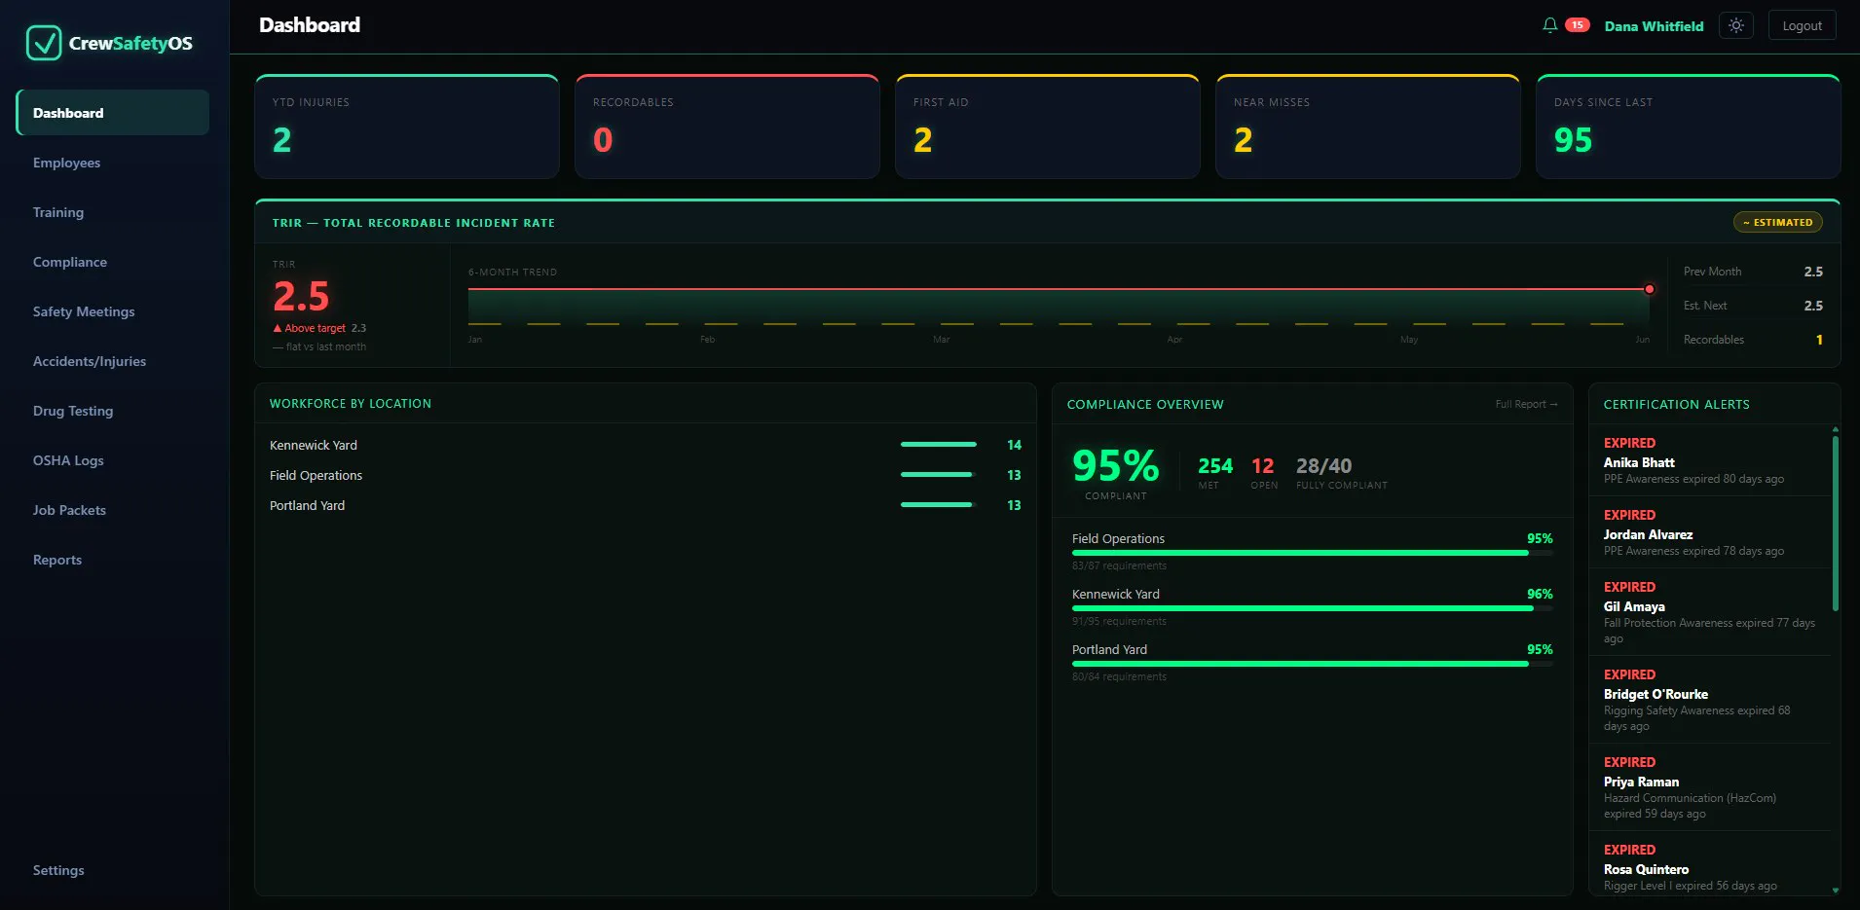Open the Full Report link
Image resolution: width=1860 pixels, height=910 pixels.
(1526, 404)
